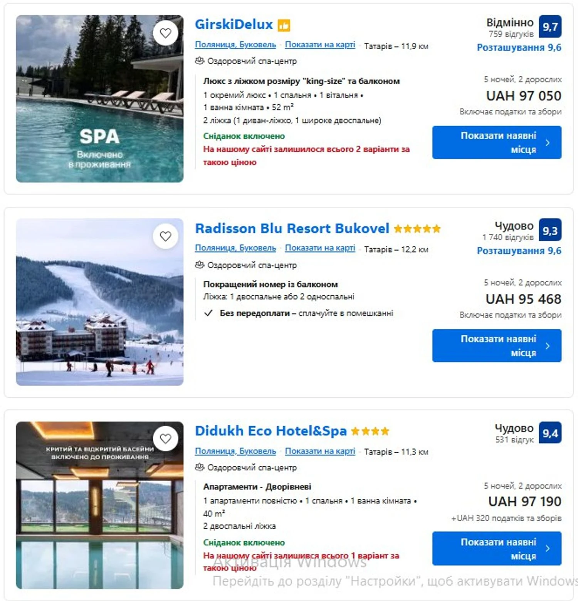Show available rooms for GirskiDelux
The height and width of the screenshot is (601, 578).
(x=496, y=142)
